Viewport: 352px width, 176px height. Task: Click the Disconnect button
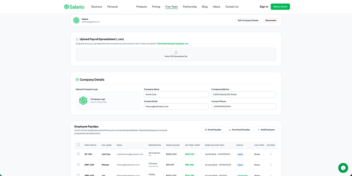[271, 20]
